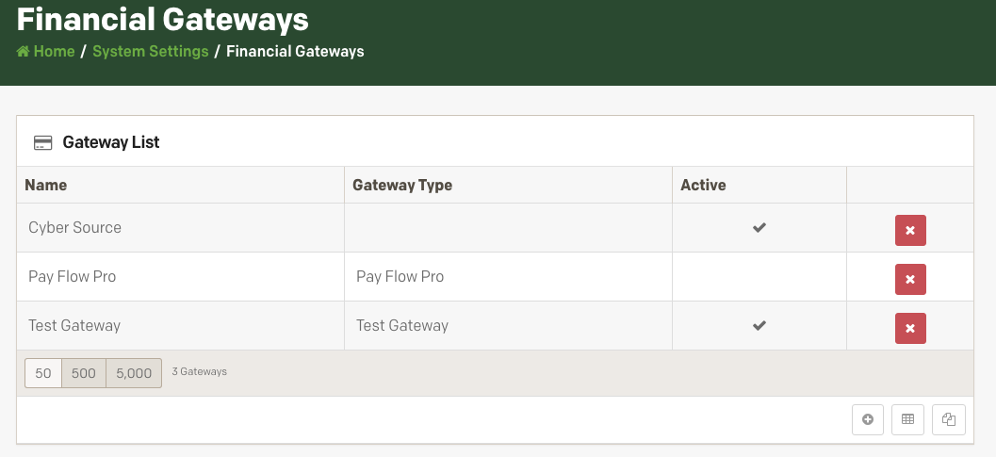Screen dimensions: 996x457
Task: Click Cyber Source active checkmark
Action: pos(759,228)
